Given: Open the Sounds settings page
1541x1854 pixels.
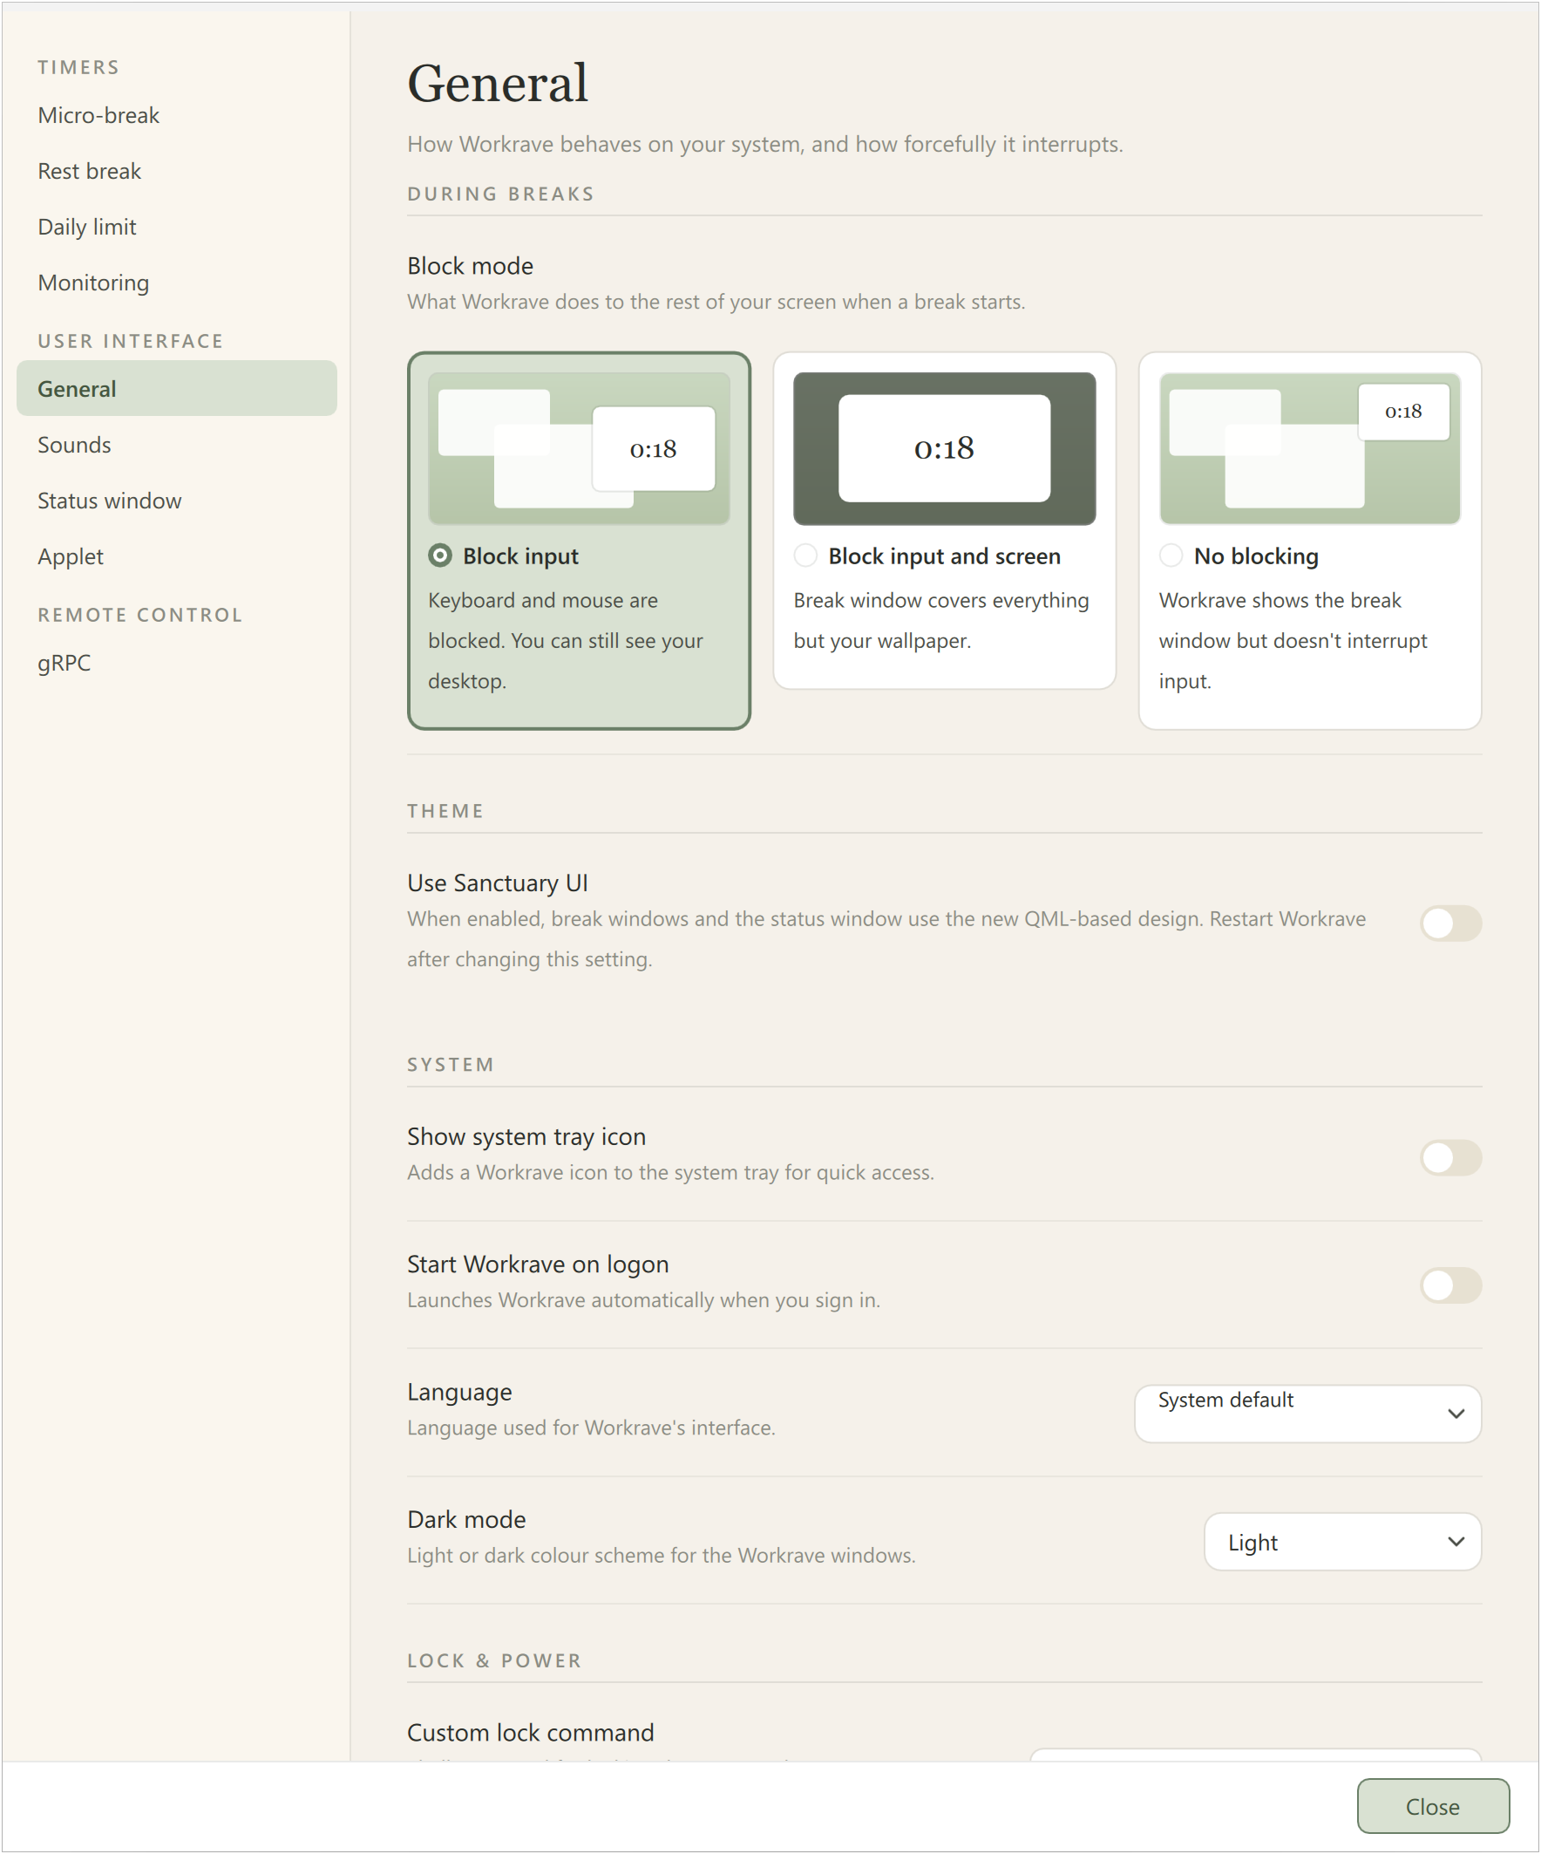Looking at the screenshot, I should coord(177,444).
